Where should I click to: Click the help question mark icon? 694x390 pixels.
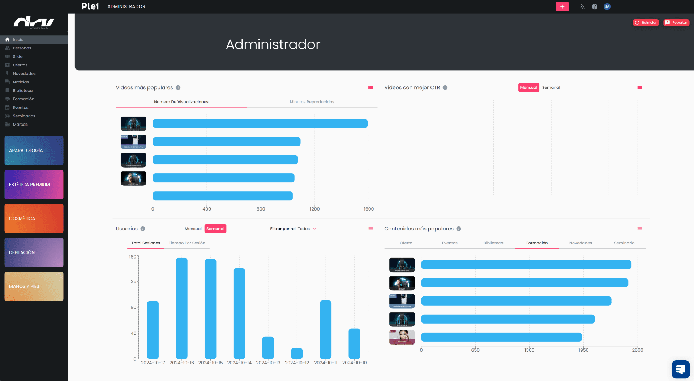[x=595, y=6]
